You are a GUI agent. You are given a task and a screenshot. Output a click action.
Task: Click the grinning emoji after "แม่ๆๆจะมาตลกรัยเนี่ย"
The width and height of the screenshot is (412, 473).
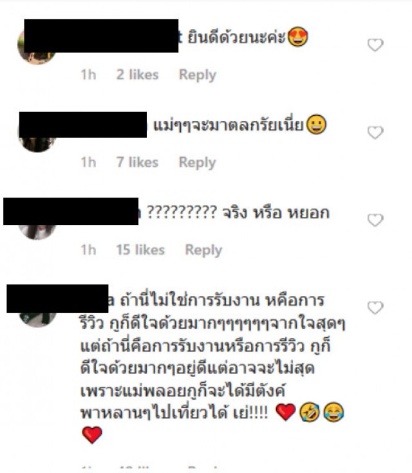316,124
